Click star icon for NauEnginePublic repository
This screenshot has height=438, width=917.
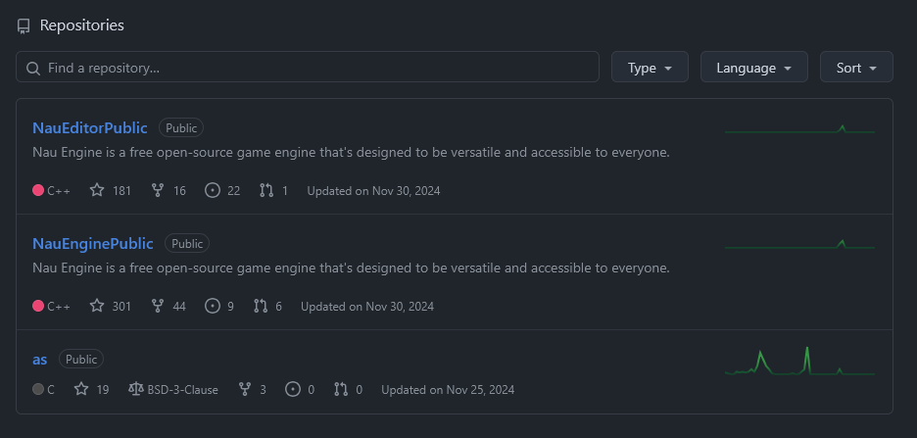[97, 306]
